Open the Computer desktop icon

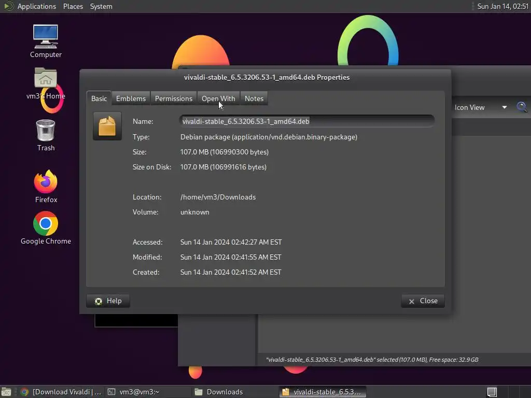click(x=46, y=41)
